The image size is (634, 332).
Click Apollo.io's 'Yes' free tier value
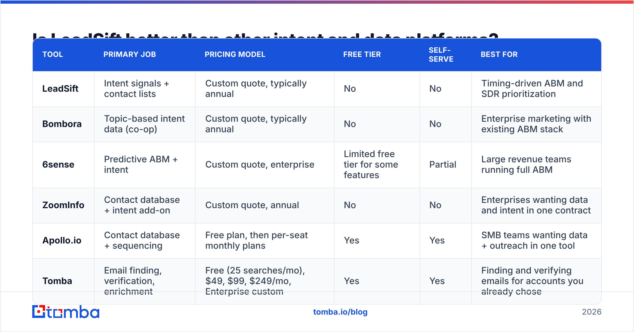(351, 241)
